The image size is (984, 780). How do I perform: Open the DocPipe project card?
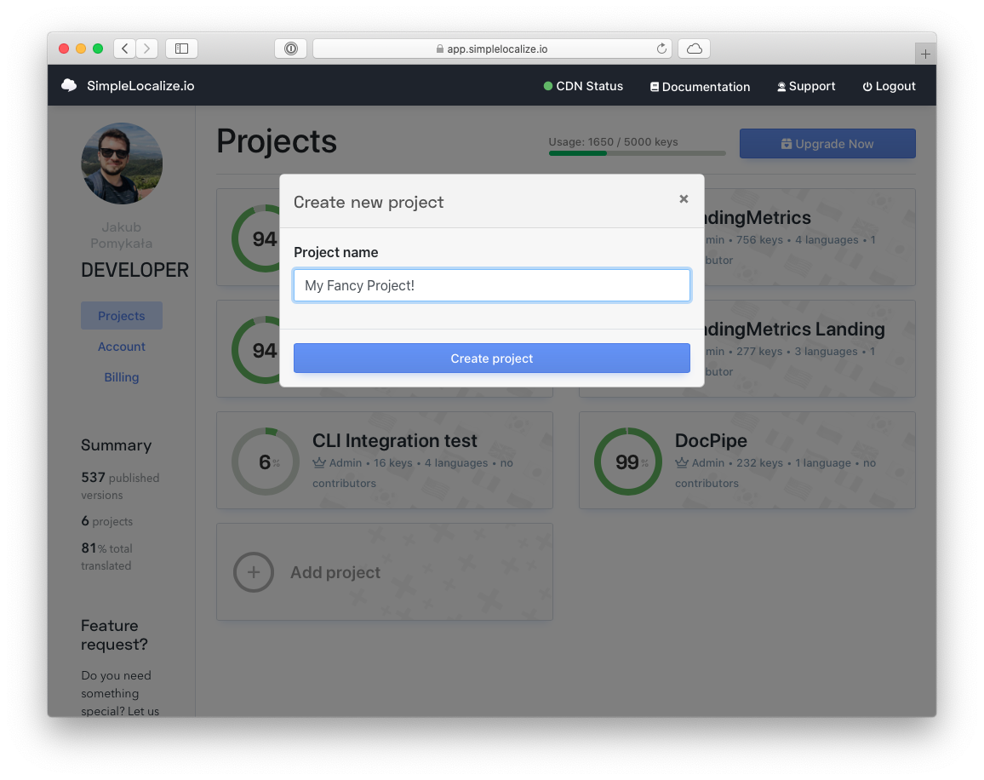(x=747, y=461)
